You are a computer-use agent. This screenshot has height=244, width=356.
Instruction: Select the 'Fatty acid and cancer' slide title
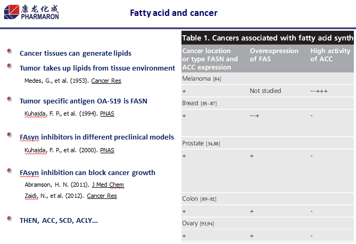coord(173,13)
